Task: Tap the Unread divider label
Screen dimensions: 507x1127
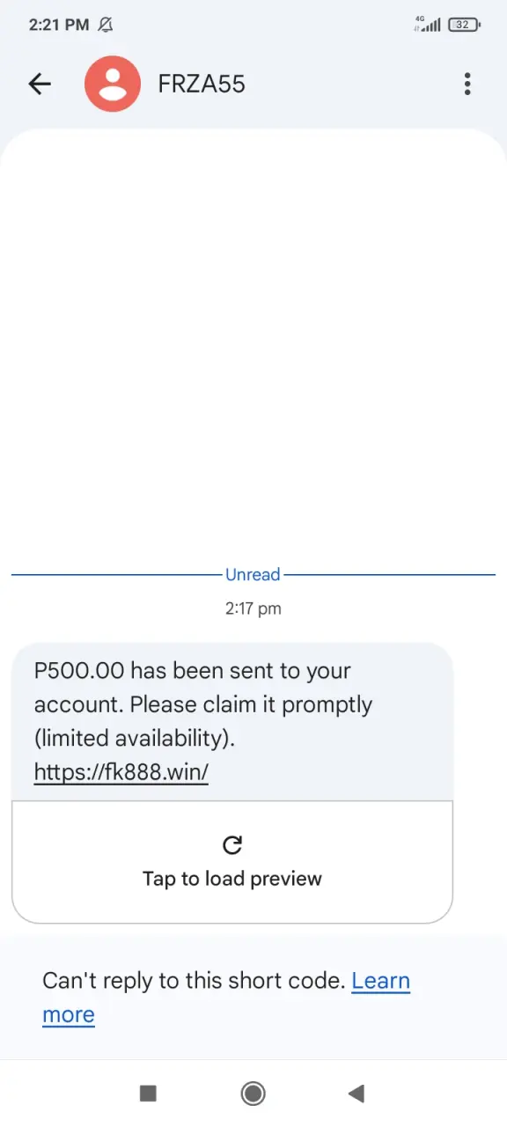Action: pos(253,575)
